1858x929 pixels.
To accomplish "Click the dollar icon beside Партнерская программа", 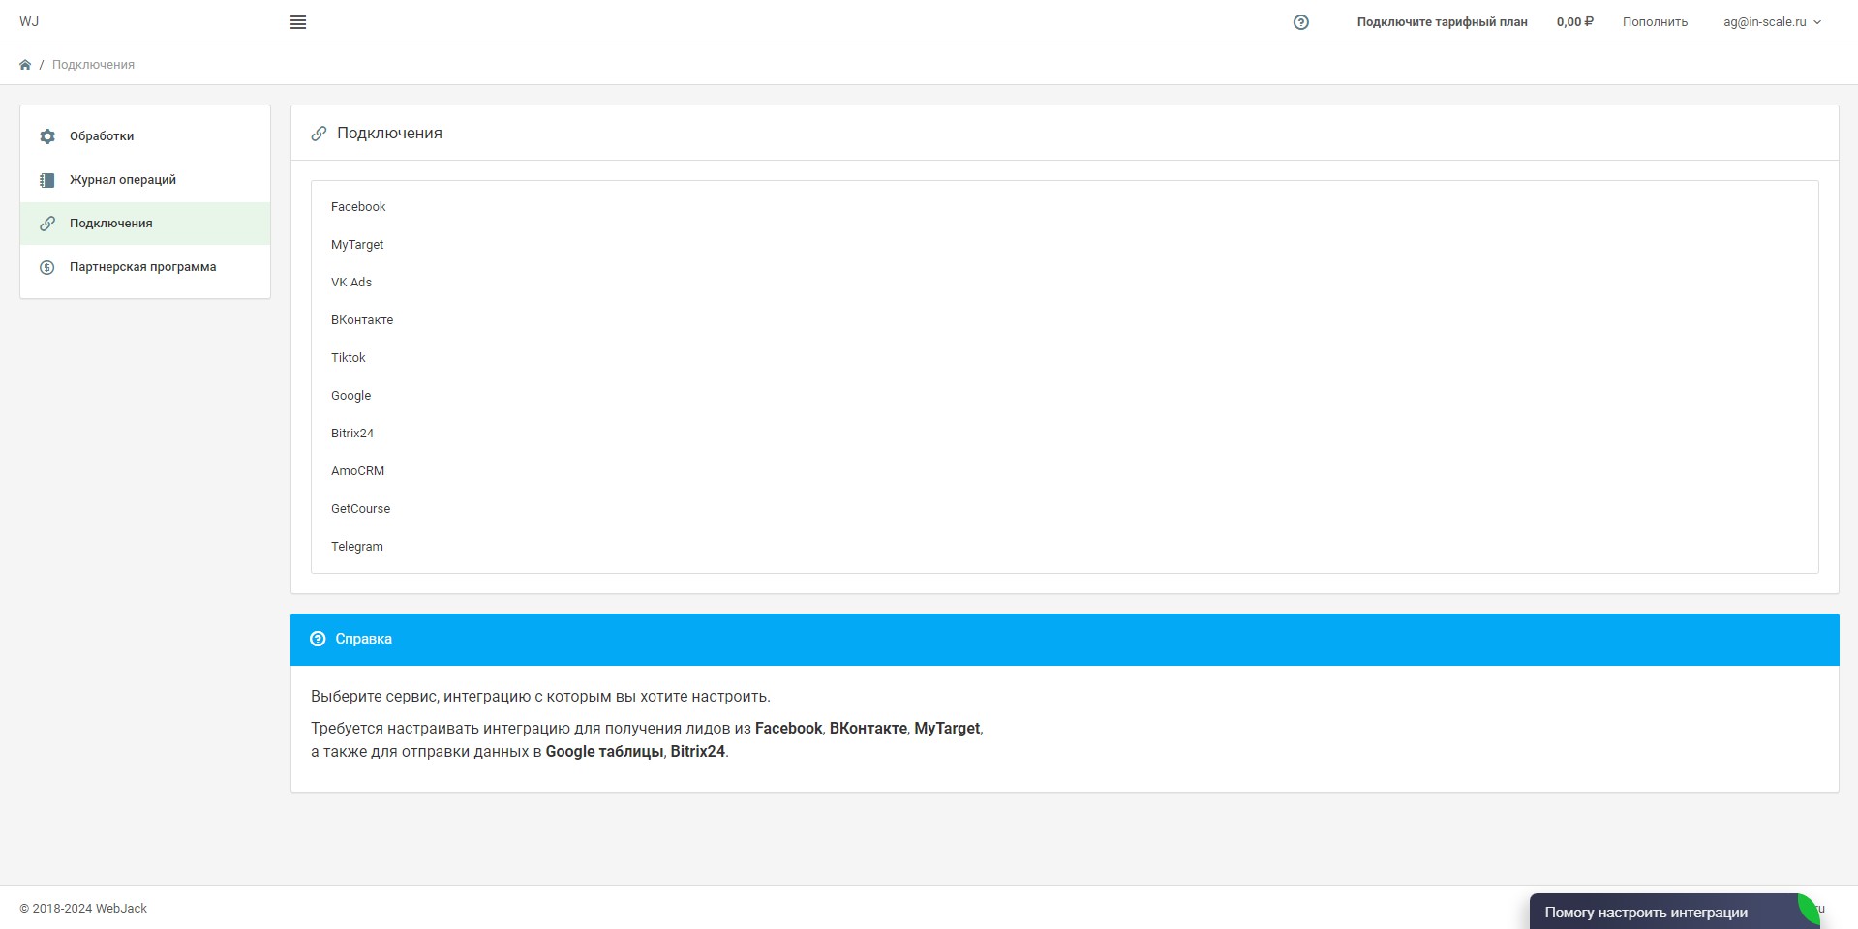I will (x=47, y=267).
